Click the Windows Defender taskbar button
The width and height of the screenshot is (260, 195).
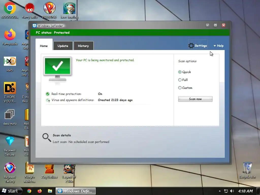coord(75,191)
